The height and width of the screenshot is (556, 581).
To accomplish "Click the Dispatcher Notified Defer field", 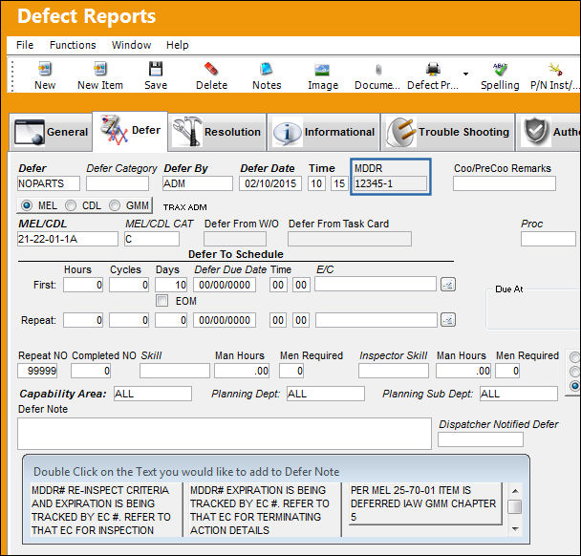I will (x=481, y=439).
